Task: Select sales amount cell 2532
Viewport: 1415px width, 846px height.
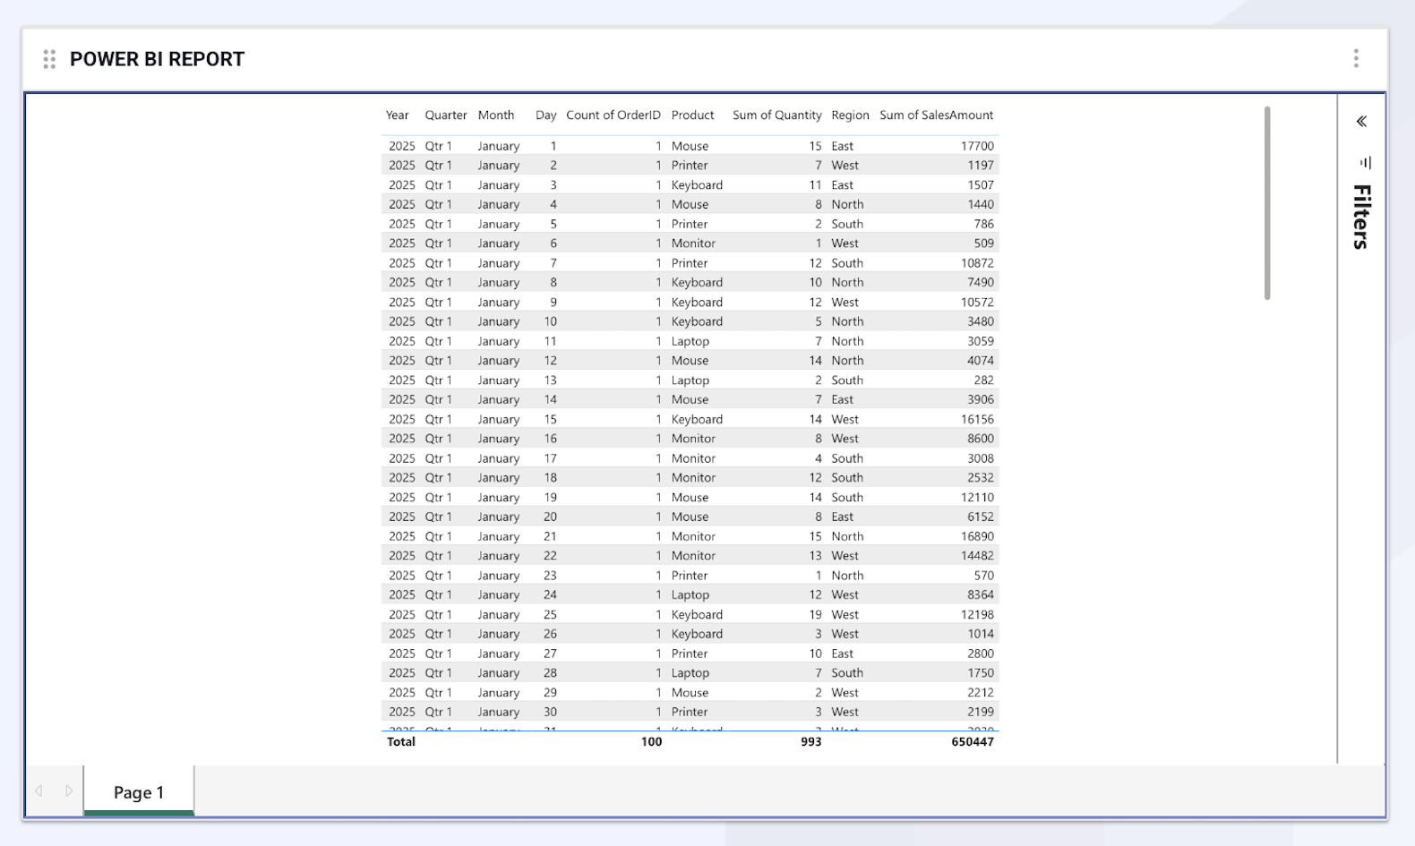Action: point(981,478)
